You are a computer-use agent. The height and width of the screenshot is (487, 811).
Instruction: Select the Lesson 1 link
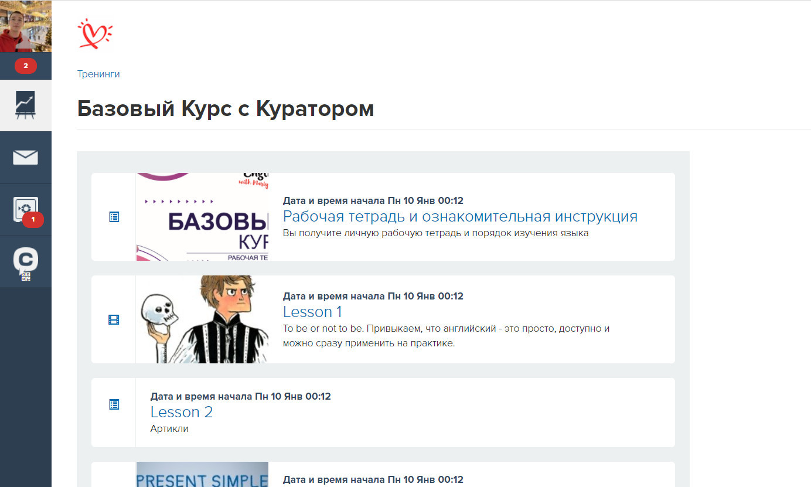click(x=312, y=312)
